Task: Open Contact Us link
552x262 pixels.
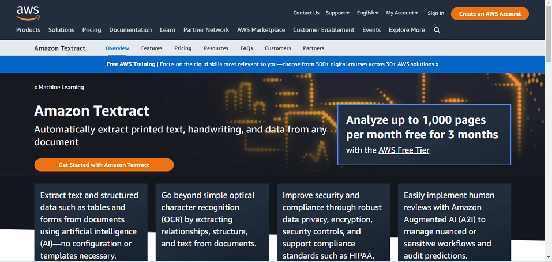Action: [306, 13]
